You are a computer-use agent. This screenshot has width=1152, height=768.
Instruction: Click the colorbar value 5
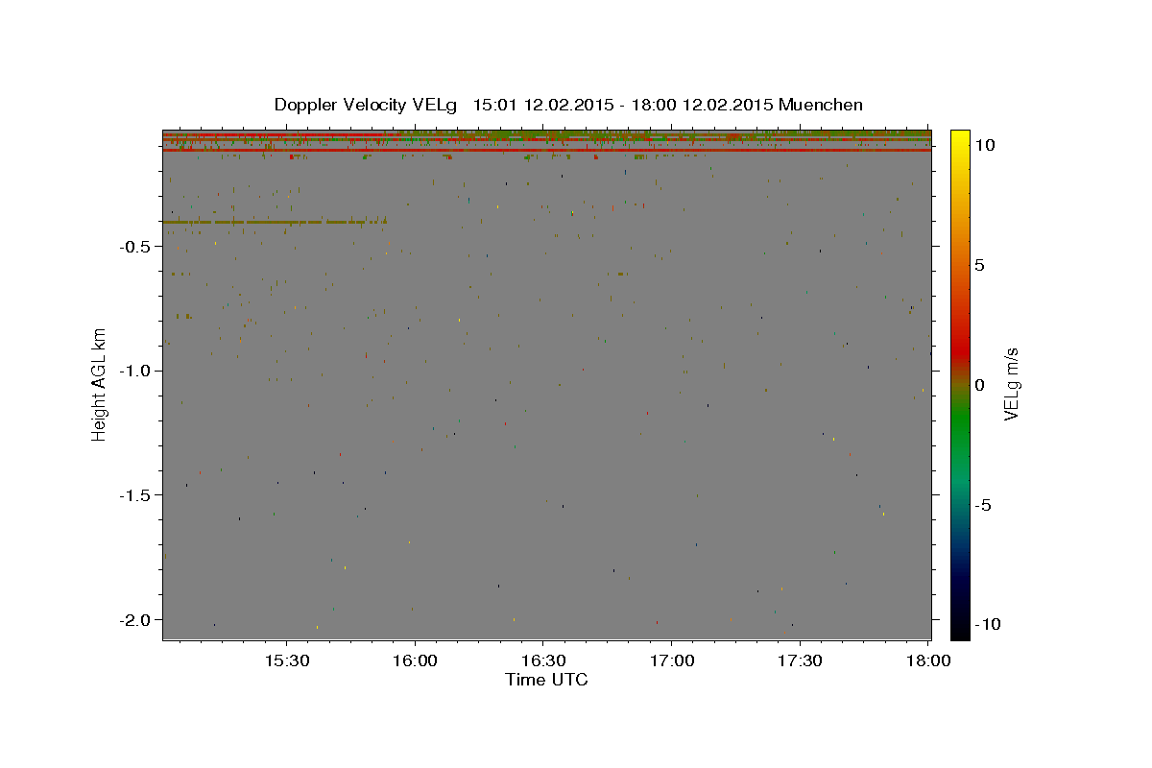[x=979, y=265]
